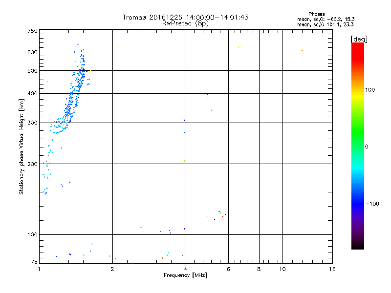391x293 pixels.
Task: Click the orange point at bottom axis near 2.4 MHz
Action: click(x=132, y=263)
